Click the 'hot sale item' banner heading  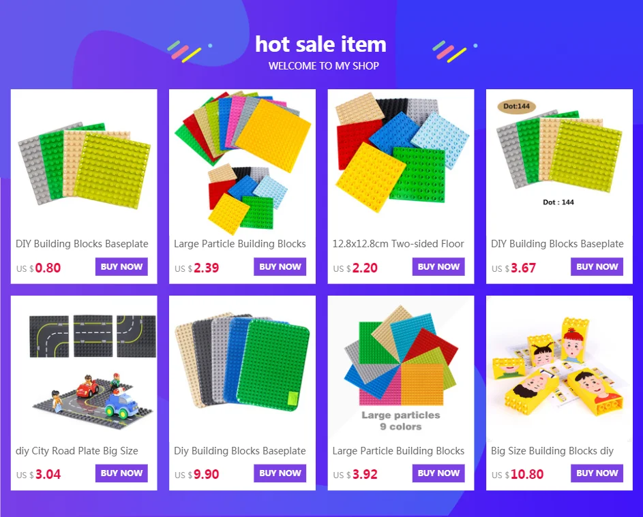point(320,44)
